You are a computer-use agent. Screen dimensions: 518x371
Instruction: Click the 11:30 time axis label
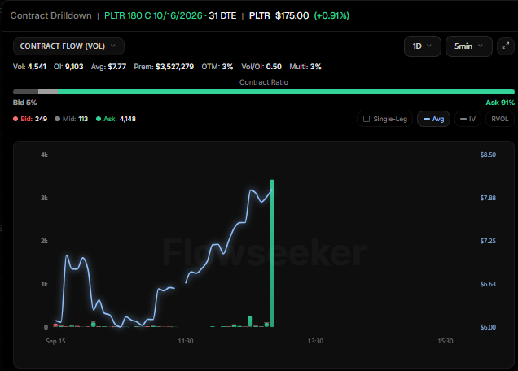186,341
